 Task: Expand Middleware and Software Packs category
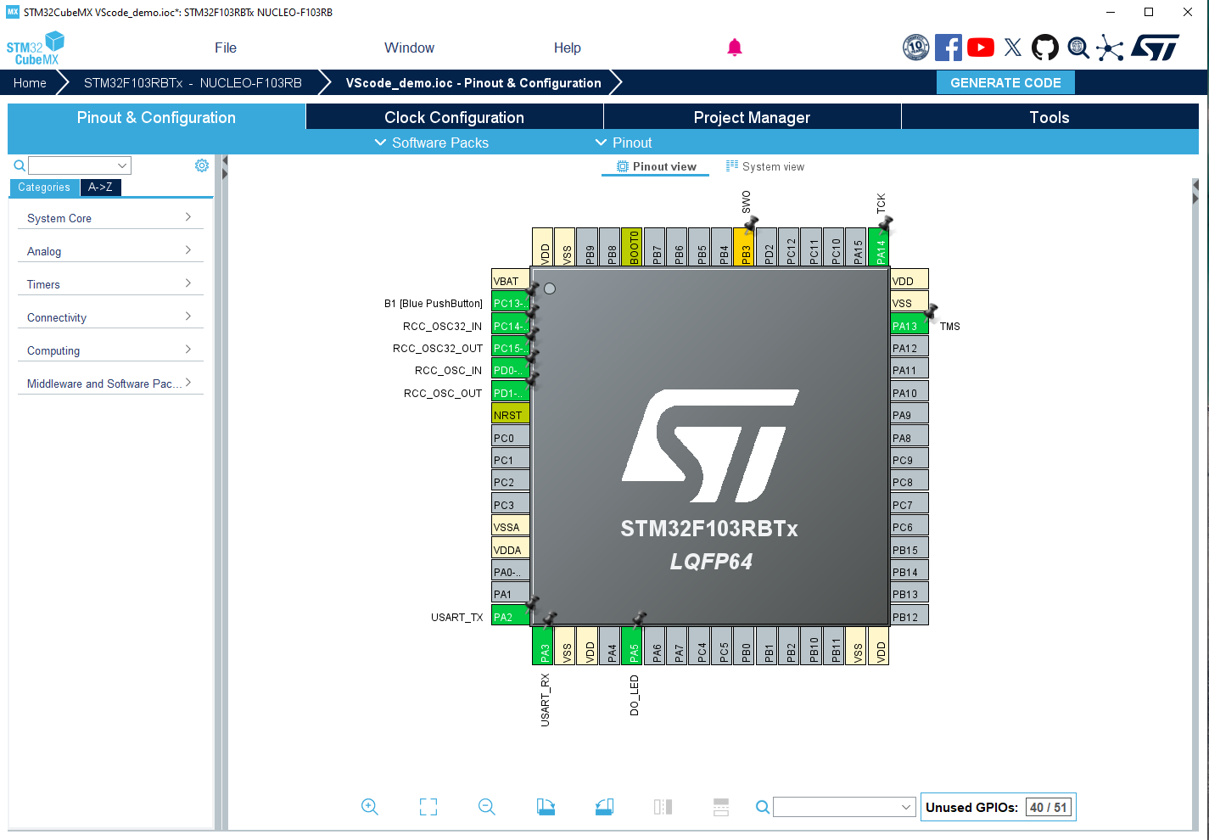tap(110, 384)
